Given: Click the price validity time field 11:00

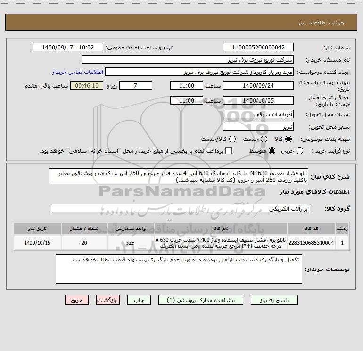Looking at the screenshot, I should tap(187, 101).
